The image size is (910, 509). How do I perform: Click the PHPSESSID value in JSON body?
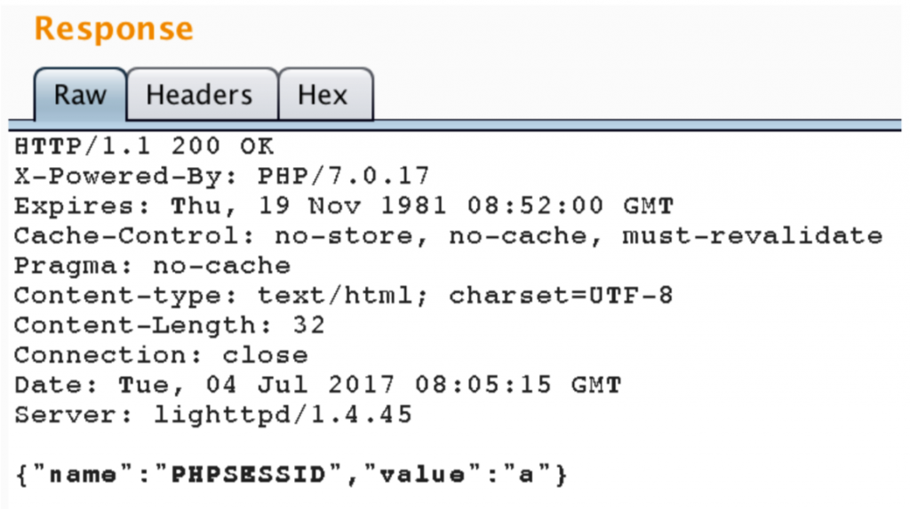pos(249,474)
